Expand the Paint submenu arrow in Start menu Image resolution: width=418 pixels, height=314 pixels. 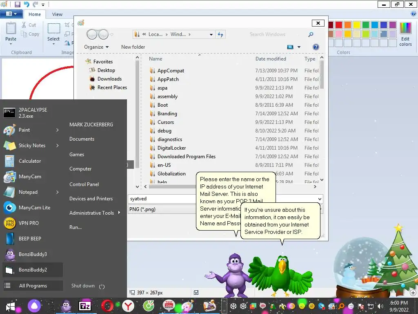click(57, 130)
